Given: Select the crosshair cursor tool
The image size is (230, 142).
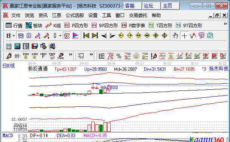Looking at the screenshot, I should pos(184,36).
